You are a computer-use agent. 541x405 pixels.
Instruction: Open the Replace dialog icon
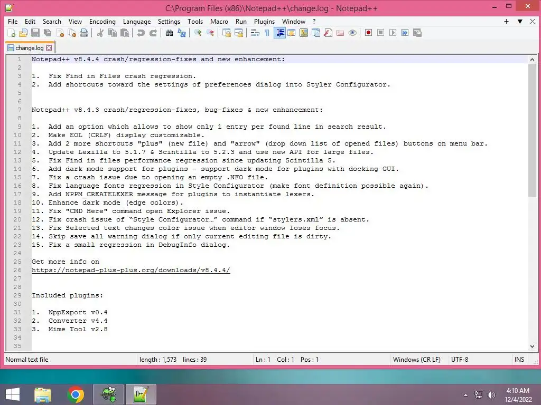[182, 33]
